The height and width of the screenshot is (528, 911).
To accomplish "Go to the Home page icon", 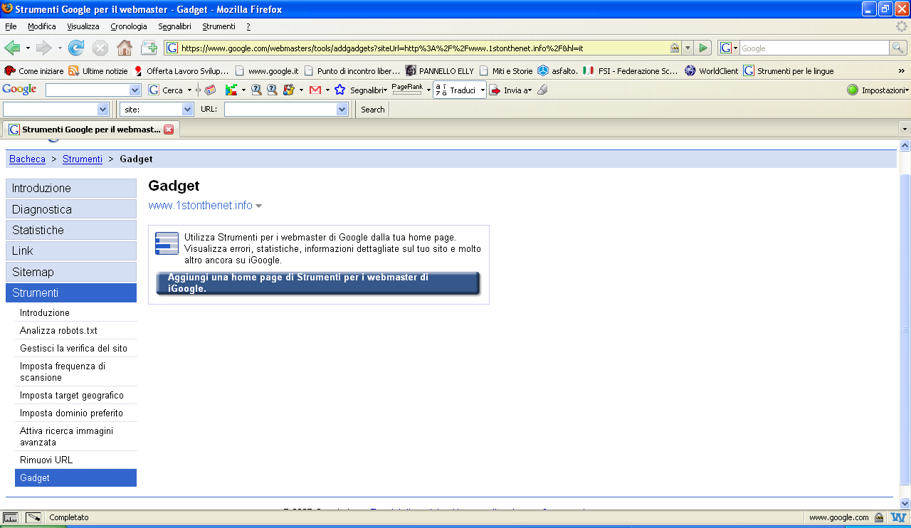I will [125, 48].
